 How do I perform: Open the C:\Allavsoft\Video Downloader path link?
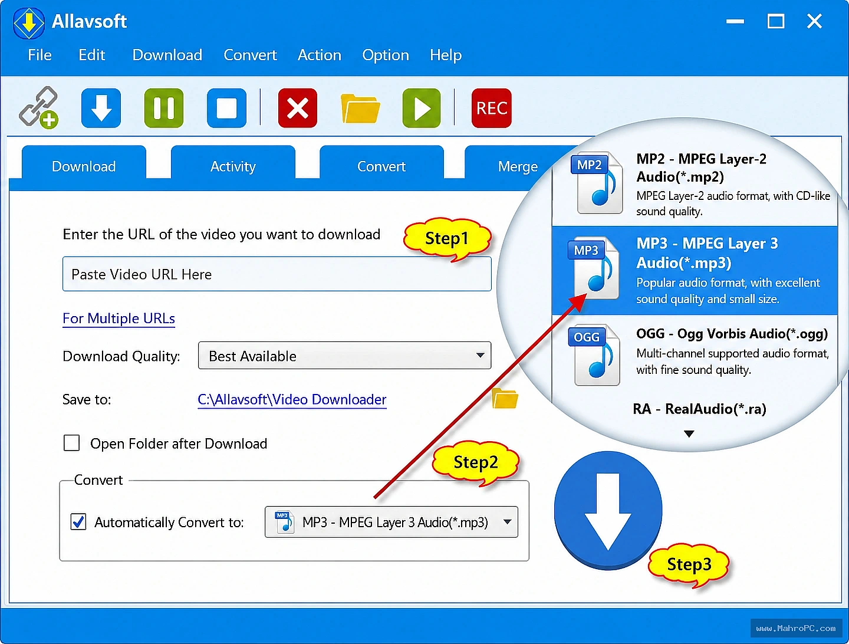[292, 399]
